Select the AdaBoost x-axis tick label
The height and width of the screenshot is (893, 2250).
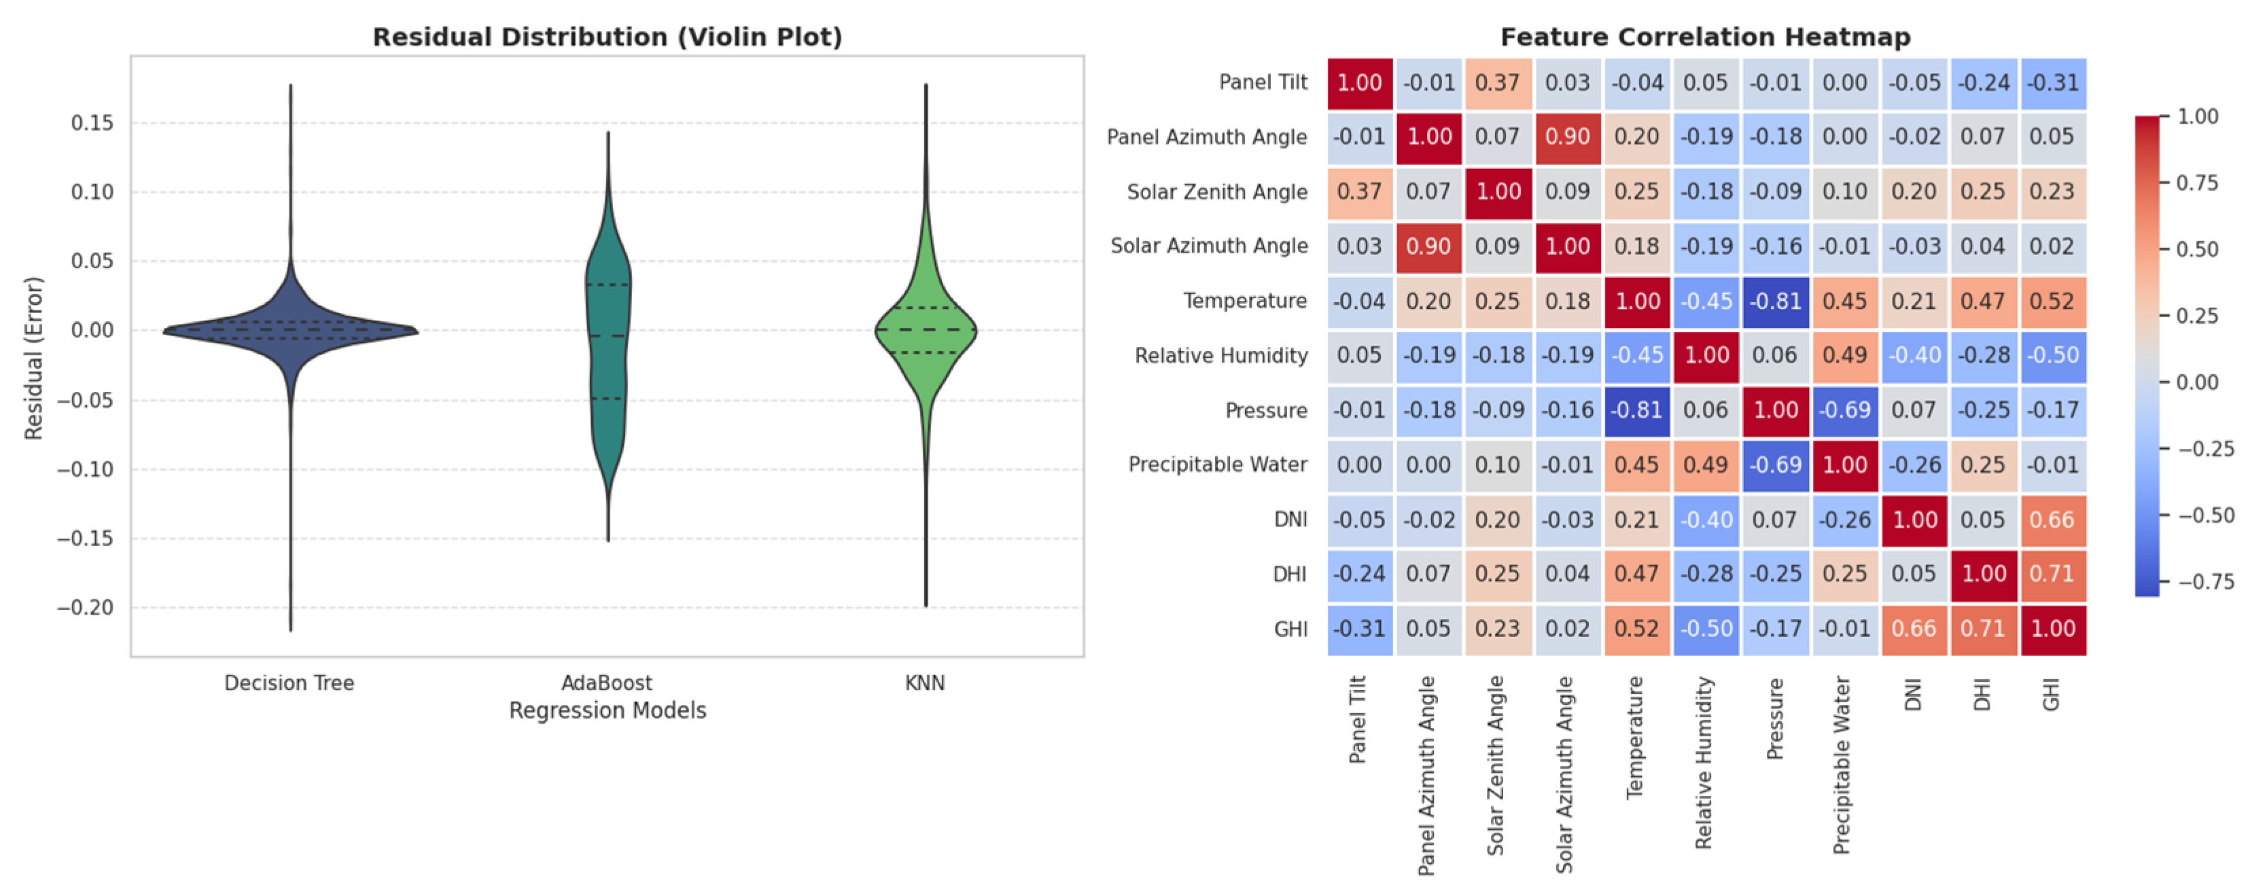click(x=607, y=682)
